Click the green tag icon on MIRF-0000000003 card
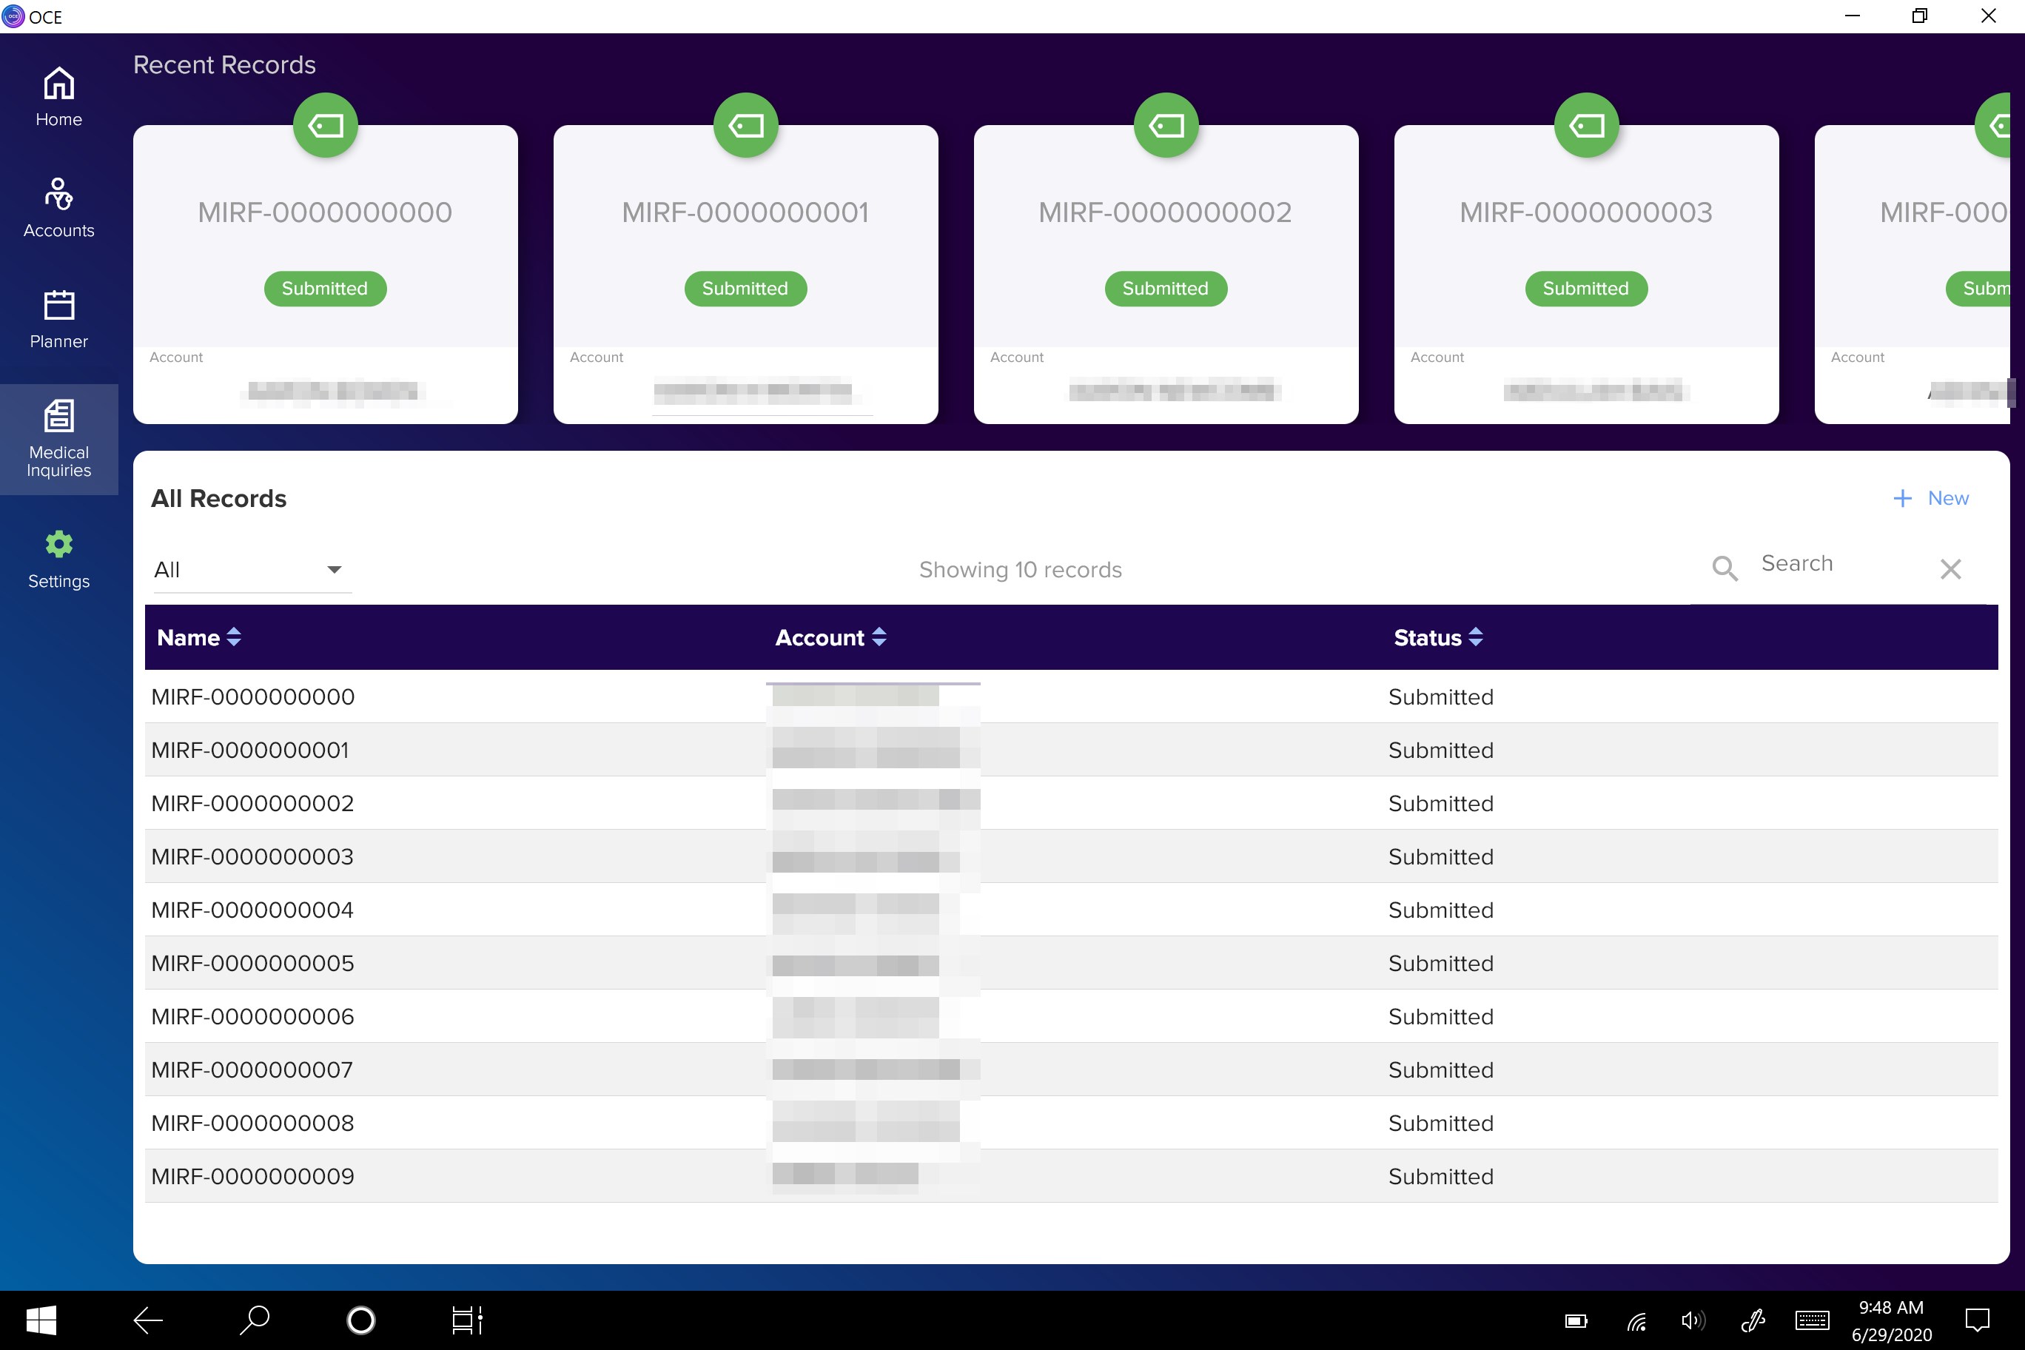Image resolution: width=2025 pixels, height=1350 pixels. (x=1586, y=125)
